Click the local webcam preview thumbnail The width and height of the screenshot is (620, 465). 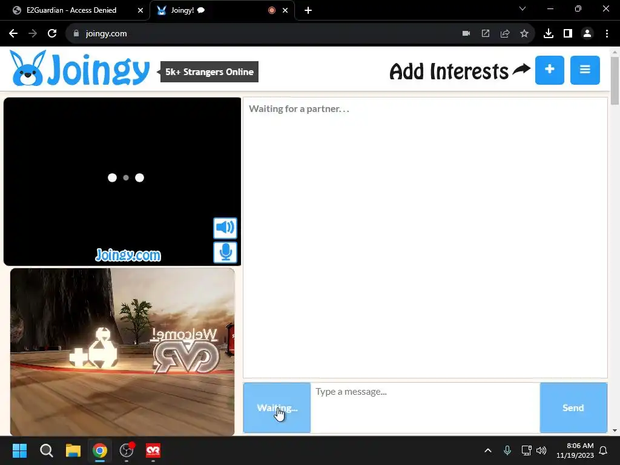tap(122, 352)
